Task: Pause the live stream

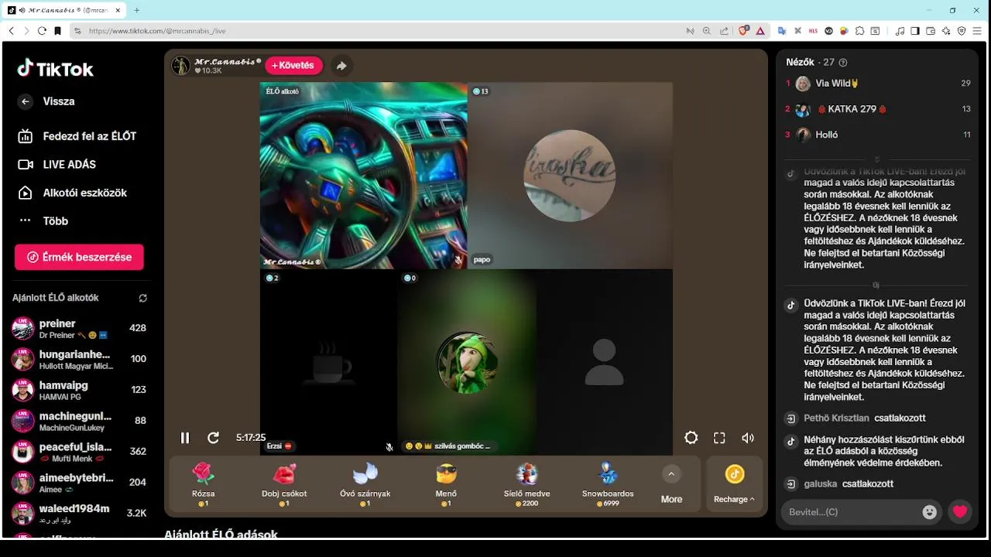Action: point(185,438)
